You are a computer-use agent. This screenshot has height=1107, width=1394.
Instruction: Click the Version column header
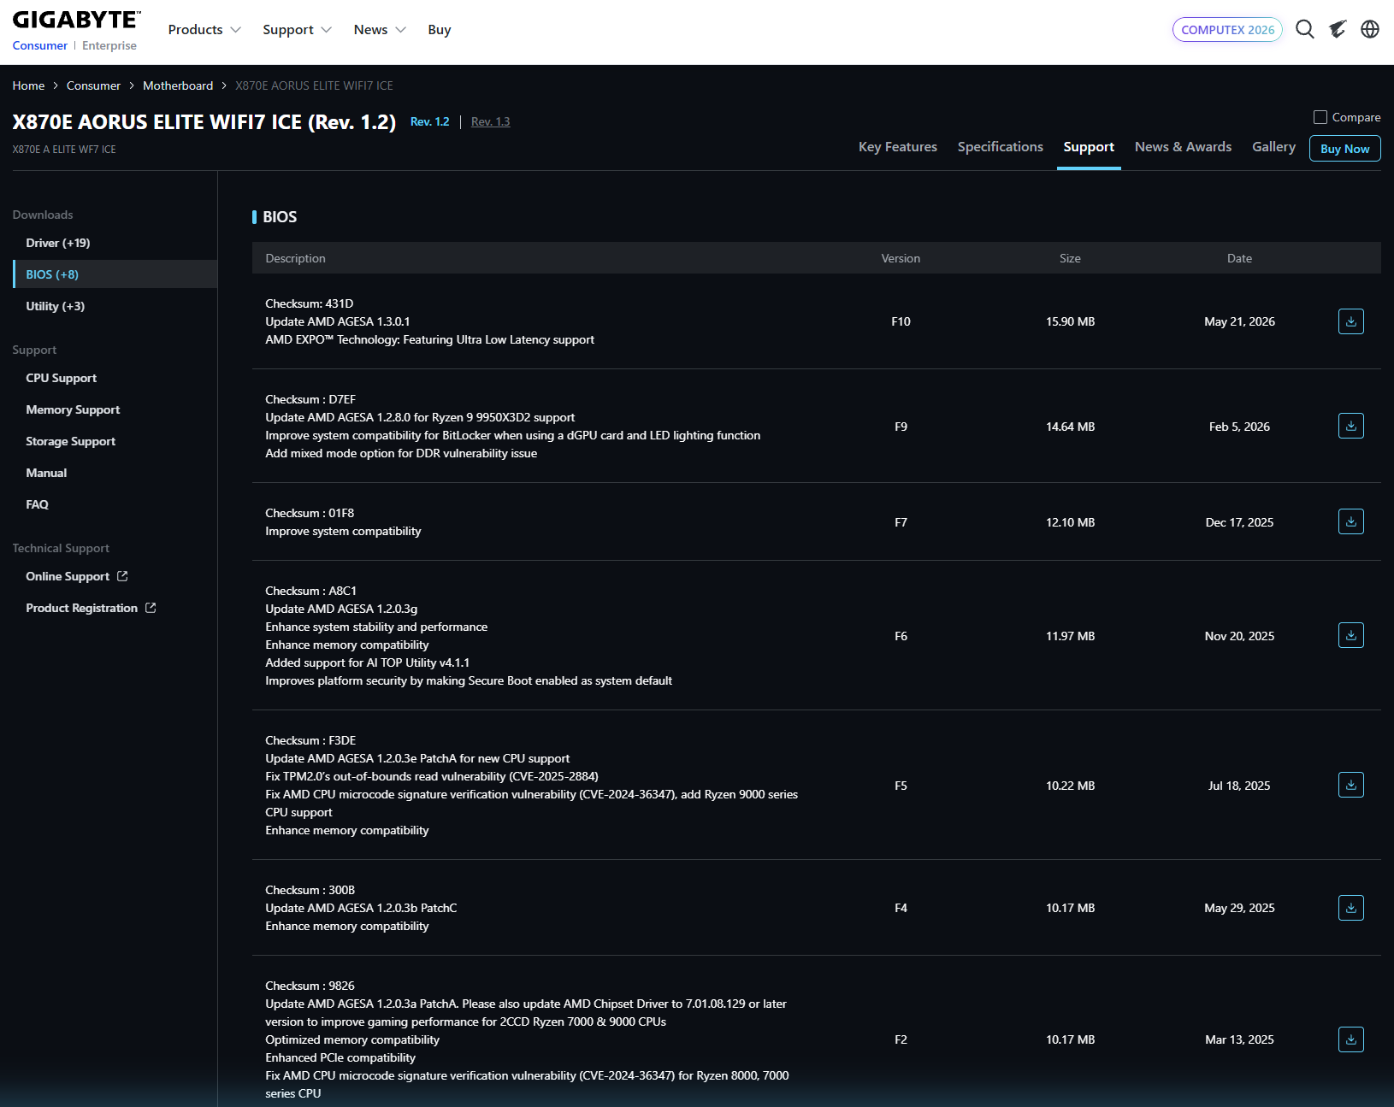(901, 258)
